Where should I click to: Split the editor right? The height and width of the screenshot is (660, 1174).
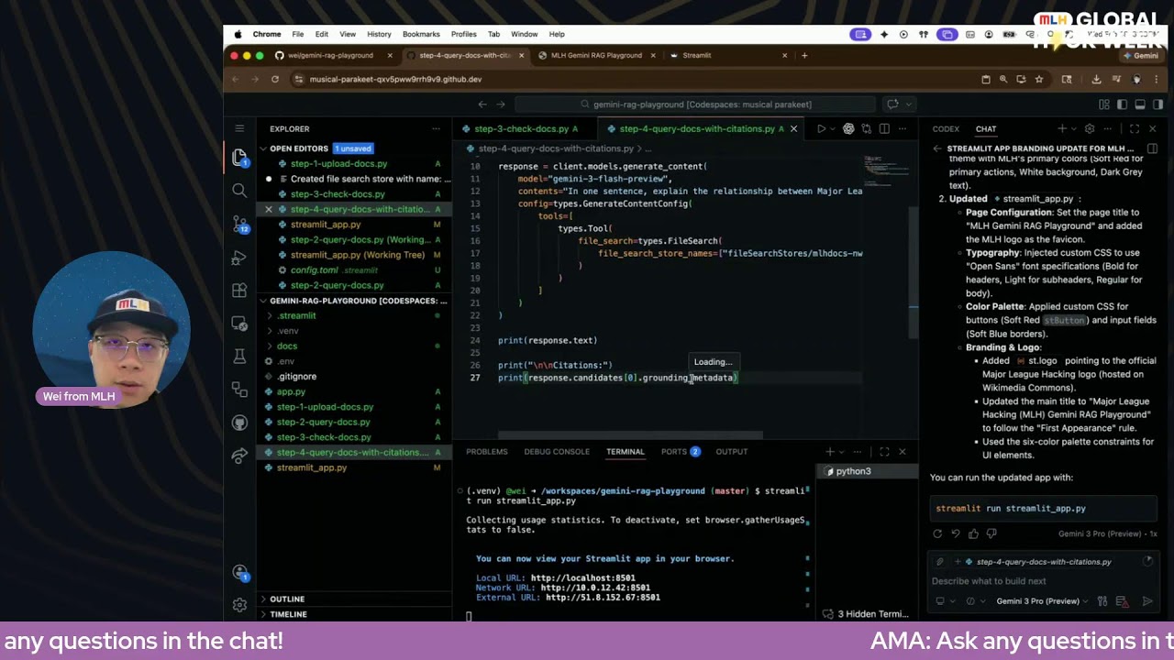(x=884, y=128)
